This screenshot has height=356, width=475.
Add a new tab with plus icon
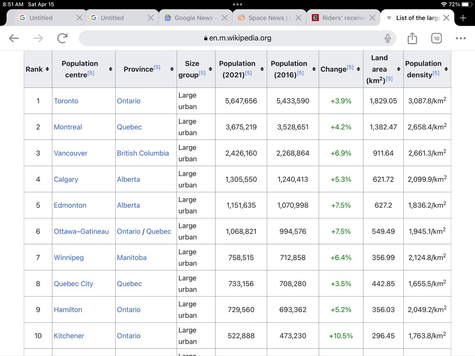463,18
